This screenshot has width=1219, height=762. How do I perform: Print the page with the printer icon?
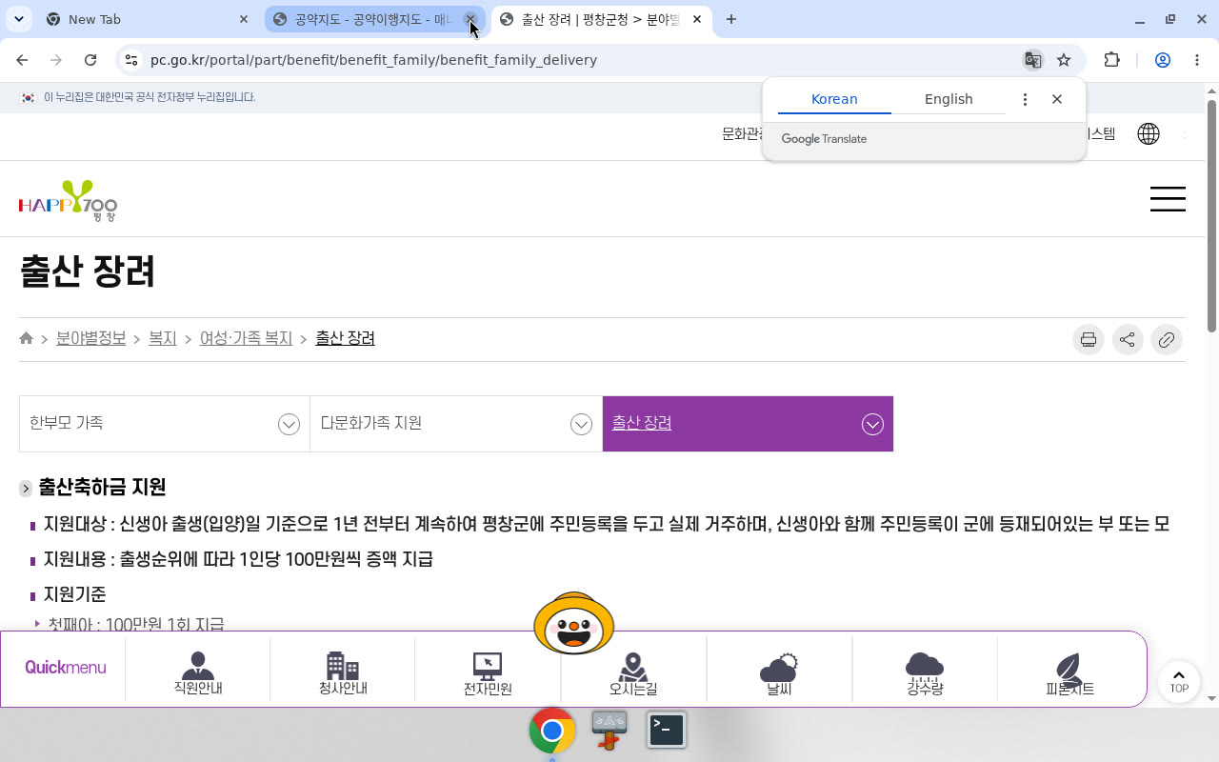[x=1089, y=340]
